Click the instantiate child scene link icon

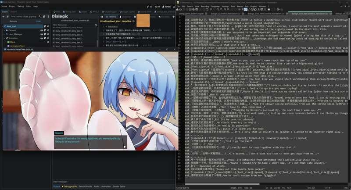[7, 17]
